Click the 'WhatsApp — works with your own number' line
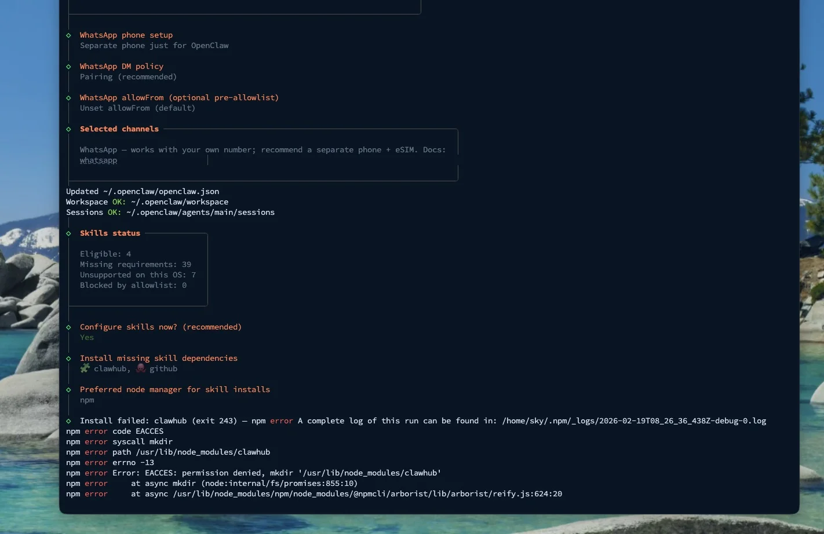This screenshot has height=534, width=824. click(x=263, y=150)
